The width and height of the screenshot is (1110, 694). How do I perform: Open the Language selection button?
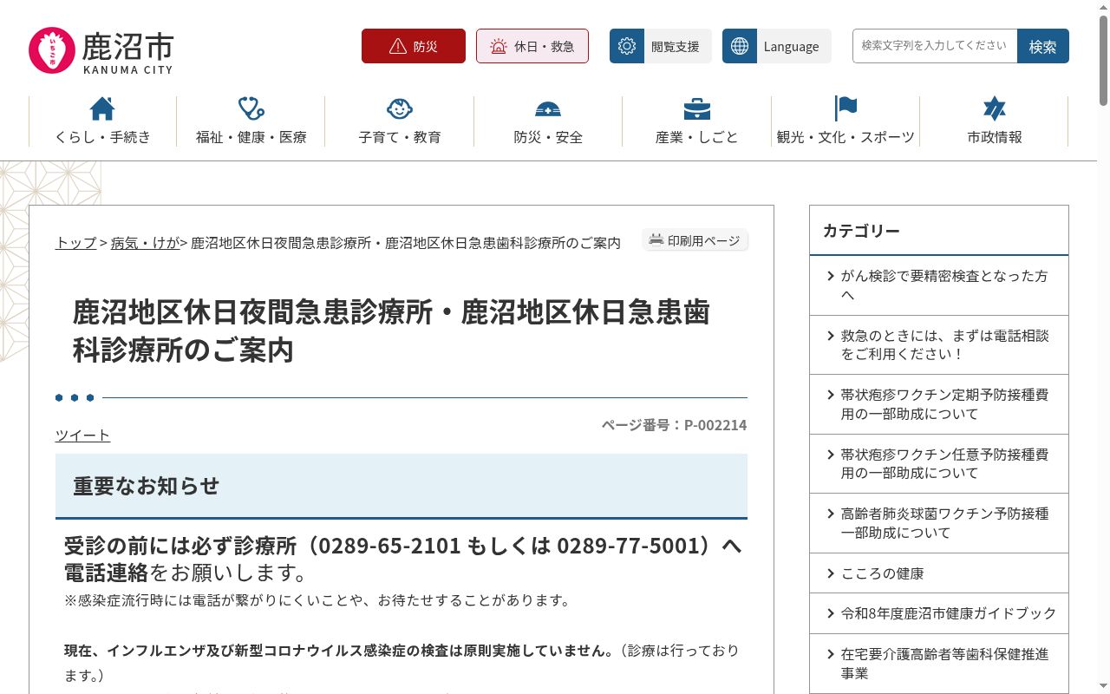pos(777,46)
